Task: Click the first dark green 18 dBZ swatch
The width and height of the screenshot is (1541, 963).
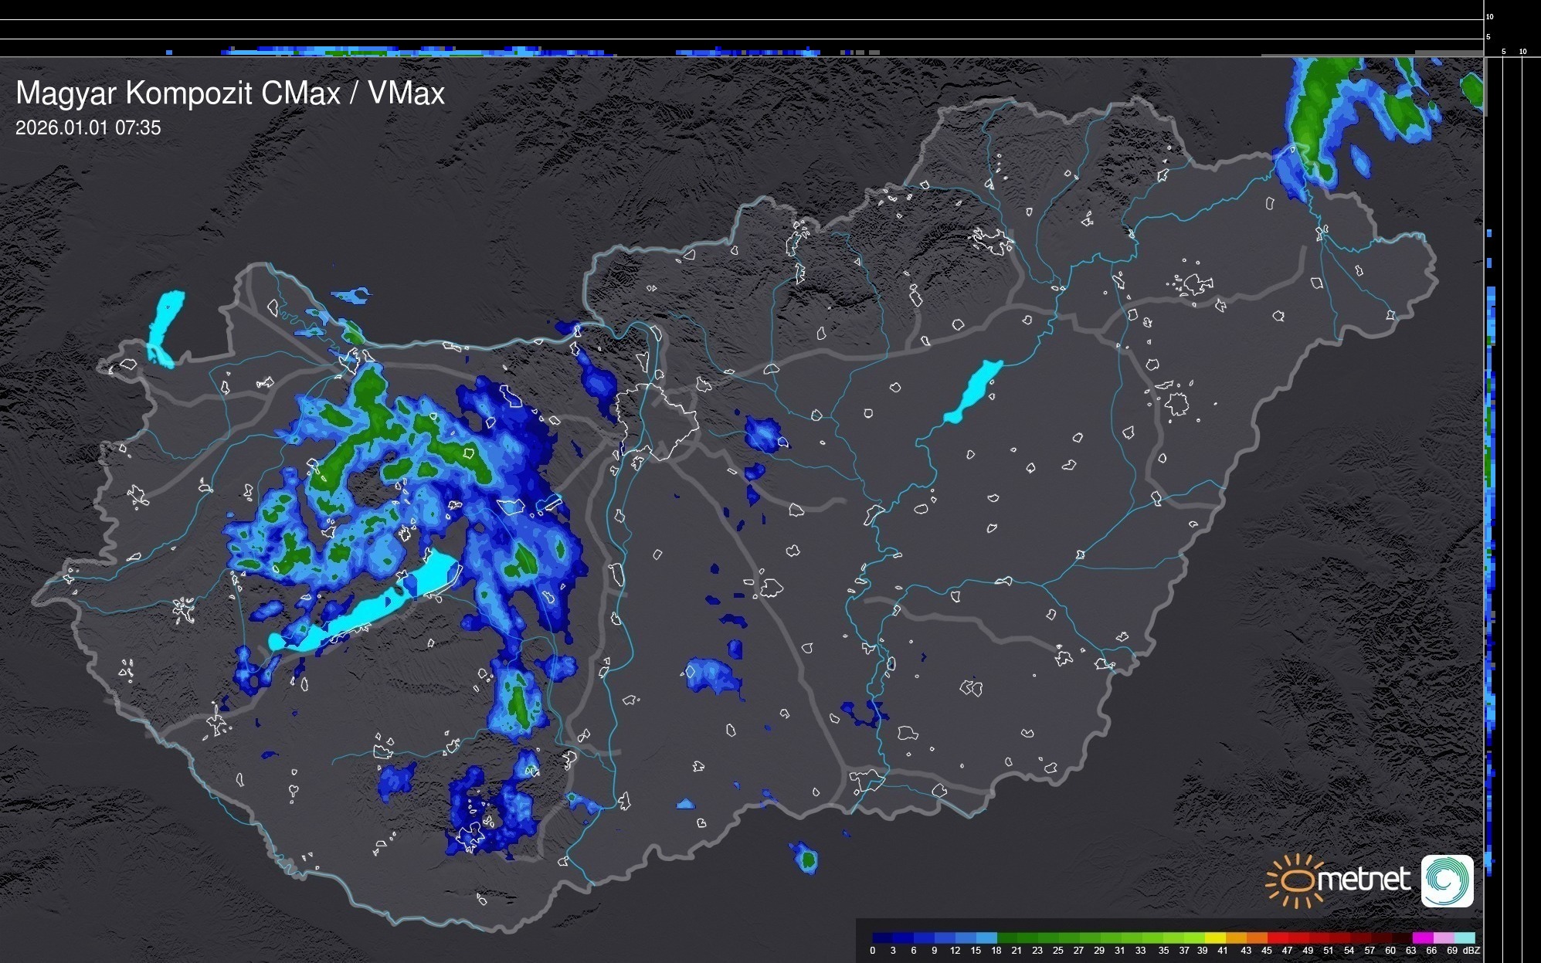Action: (1007, 938)
